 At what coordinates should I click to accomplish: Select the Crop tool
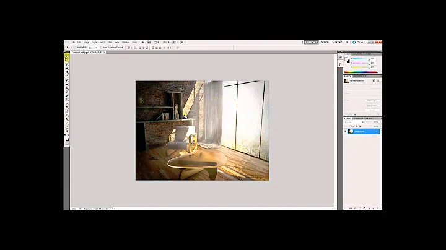pyautogui.click(x=67, y=71)
